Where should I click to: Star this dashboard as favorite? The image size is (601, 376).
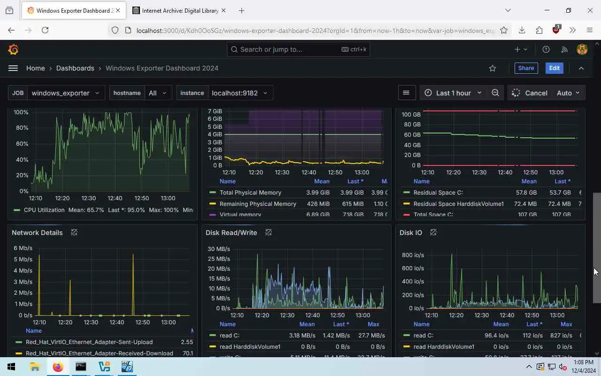click(x=493, y=68)
